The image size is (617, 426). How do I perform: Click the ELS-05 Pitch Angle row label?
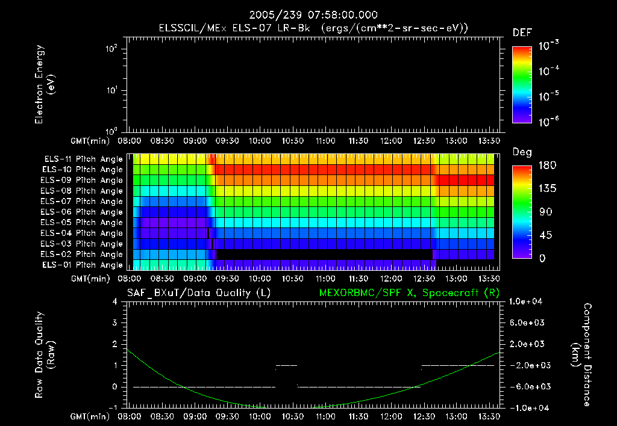tap(81, 223)
